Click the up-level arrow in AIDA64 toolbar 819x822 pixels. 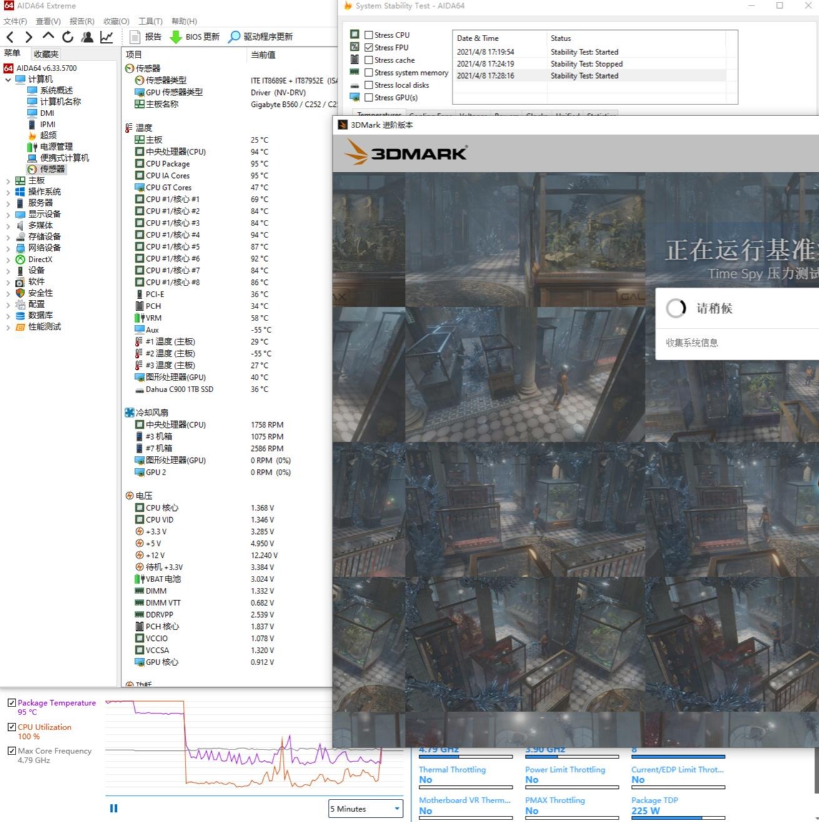48,36
